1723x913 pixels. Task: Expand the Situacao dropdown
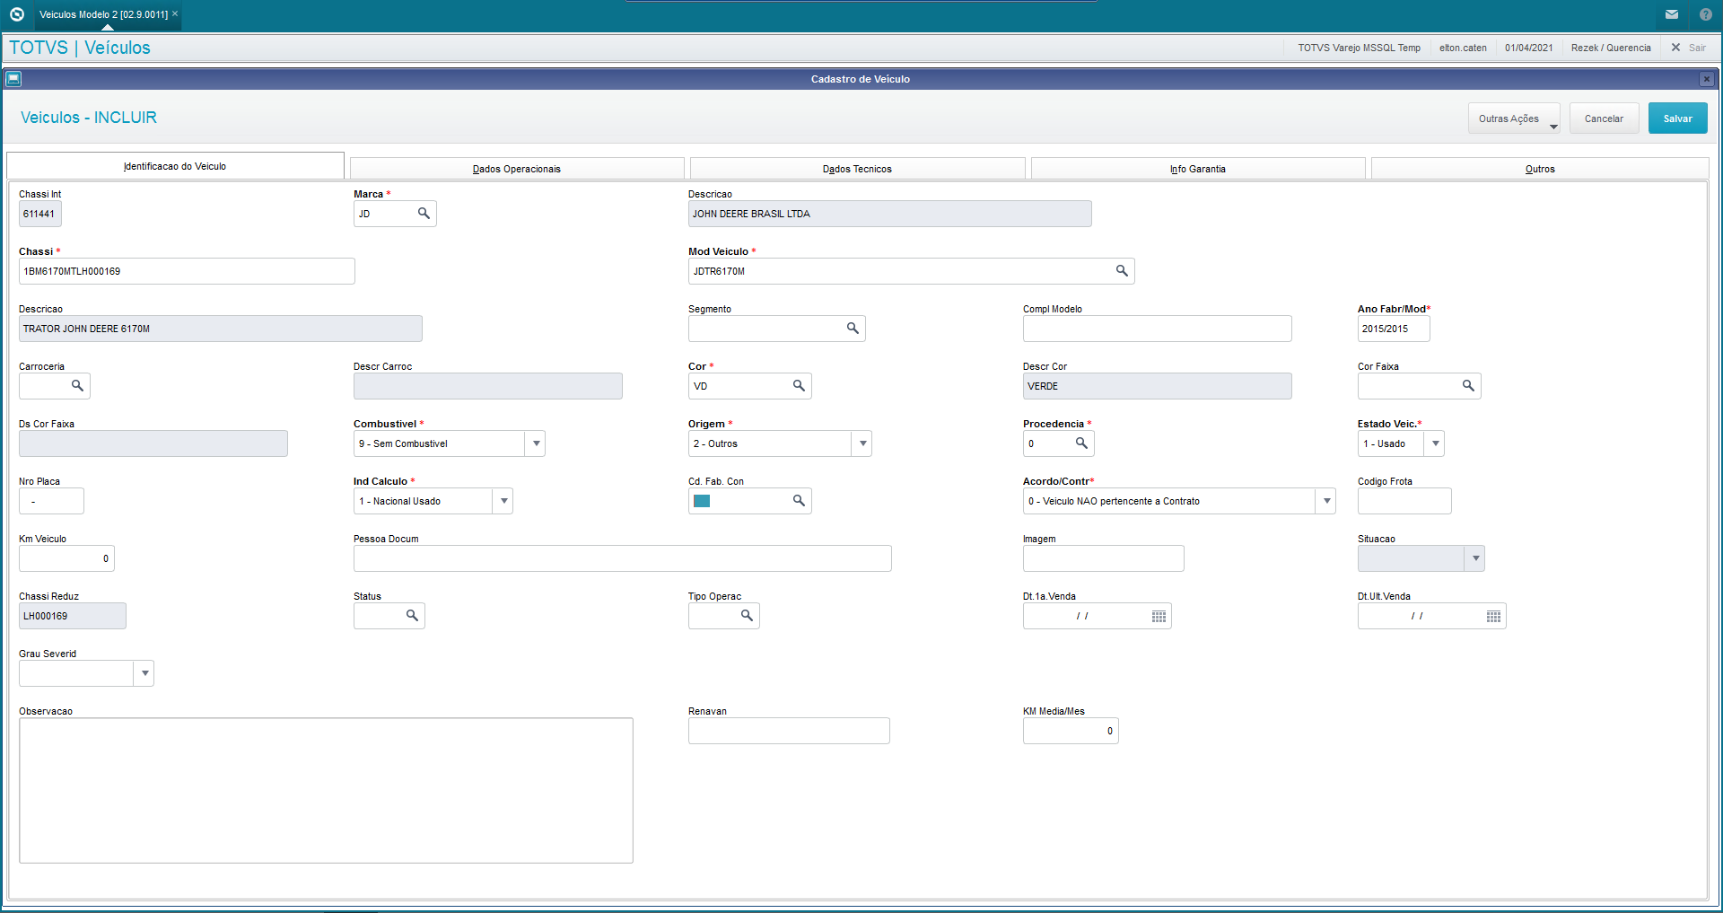[1475, 558]
